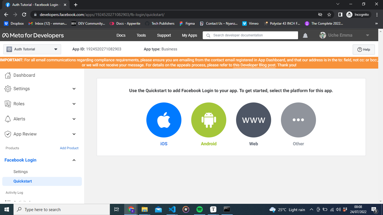This screenshot has height=215, width=383.
Task: Open Vimeo bookmark
Action: pos(250,24)
